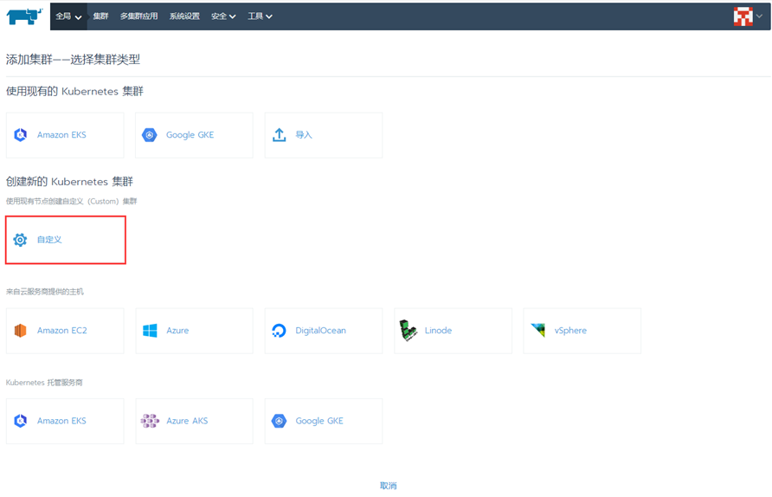
Task: Expand the 工具 tools dropdown
Action: point(260,16)
